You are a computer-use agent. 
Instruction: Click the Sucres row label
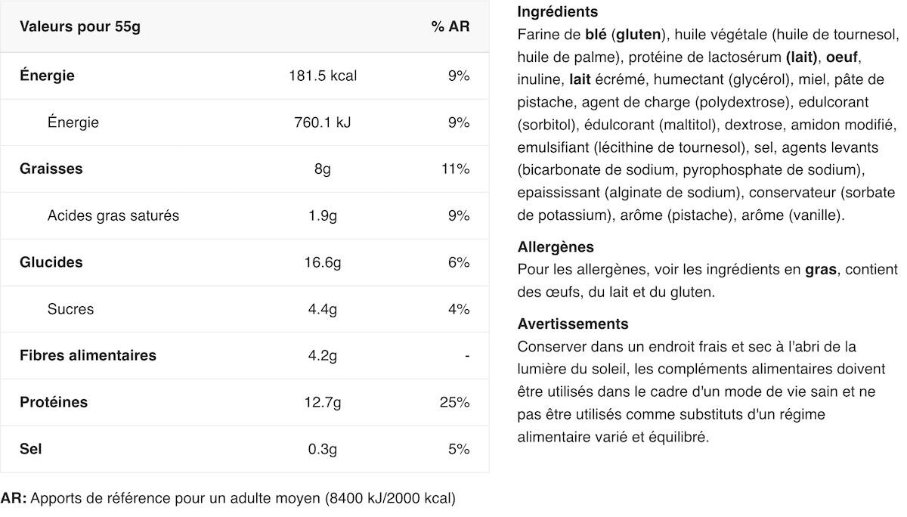tap(71, 309)
